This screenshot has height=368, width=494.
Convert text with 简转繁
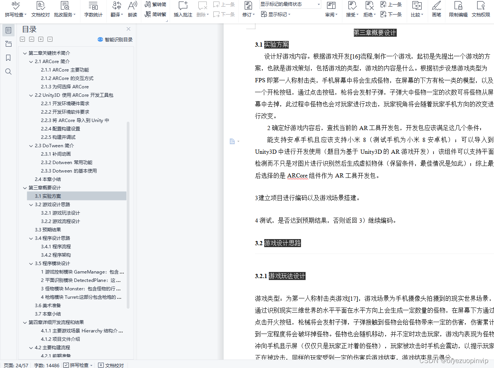155,14
